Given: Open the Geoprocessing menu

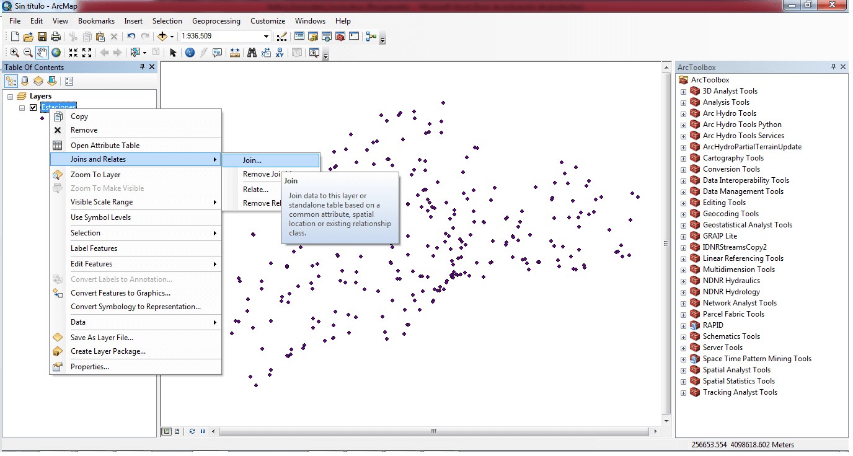Looking at the screenshot, I should pos(216,21).
